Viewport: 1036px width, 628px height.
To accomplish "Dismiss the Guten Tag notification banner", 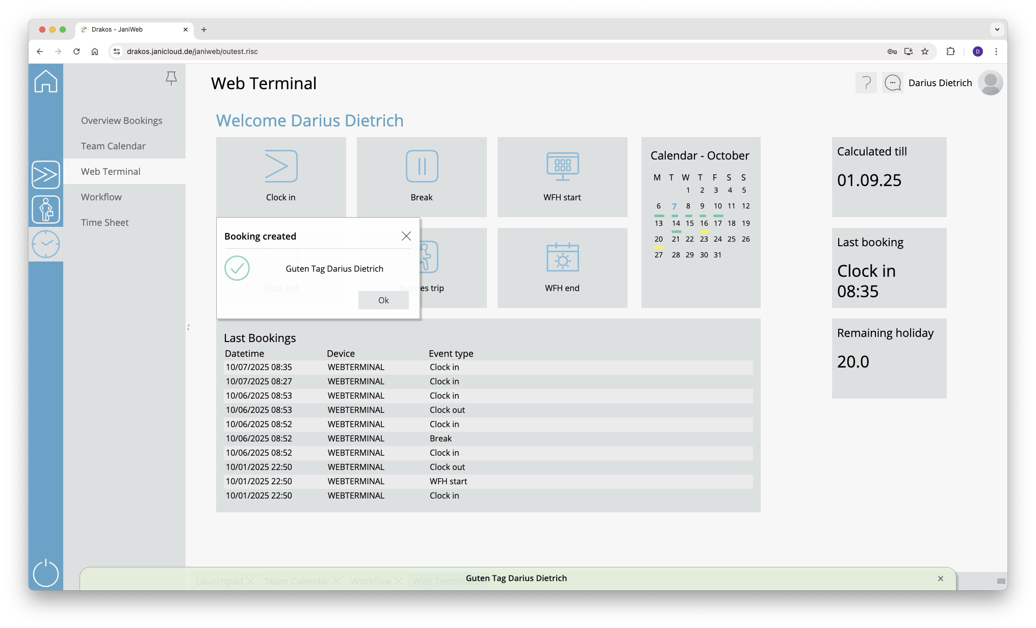I will click(x=940, y=579).
